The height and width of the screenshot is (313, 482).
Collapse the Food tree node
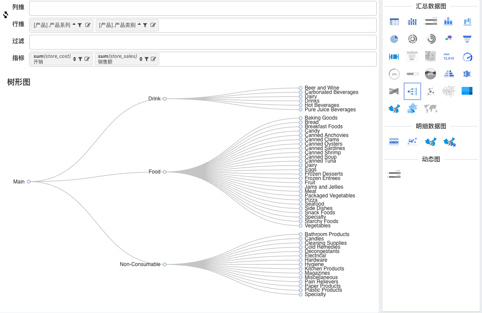coord(165,172)
